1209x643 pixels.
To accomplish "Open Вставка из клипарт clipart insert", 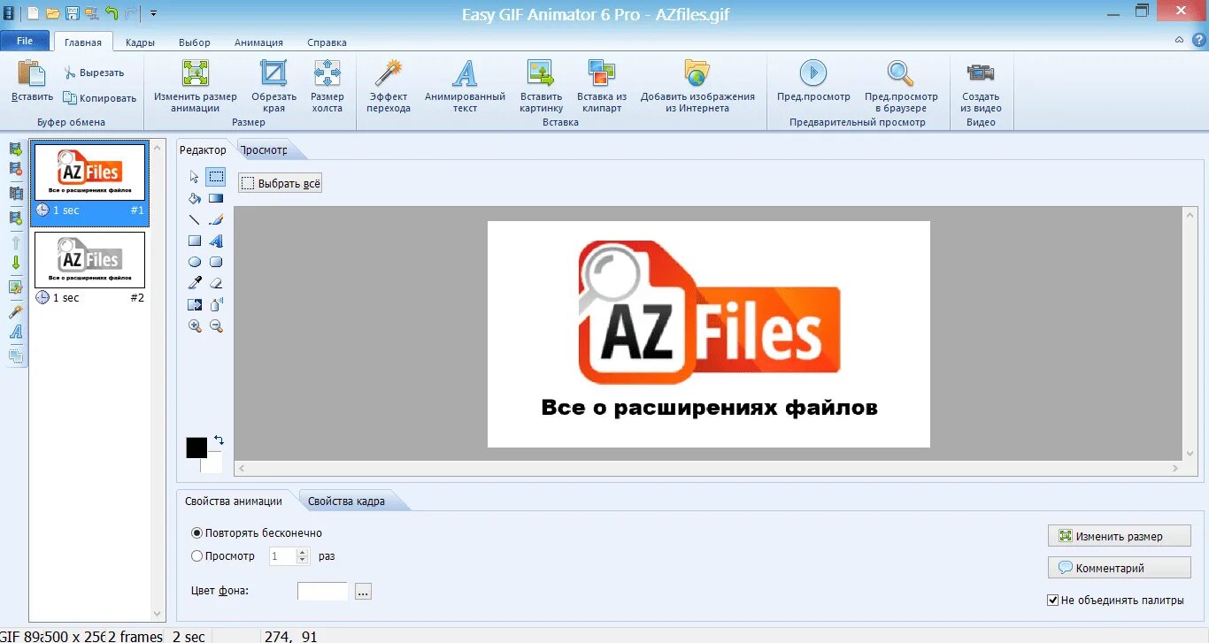I will [602, 86].
